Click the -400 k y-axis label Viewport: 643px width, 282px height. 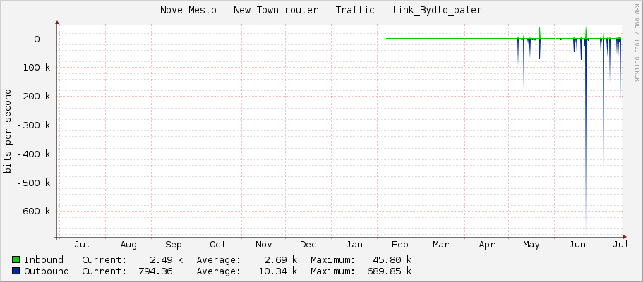pos(34,154)
